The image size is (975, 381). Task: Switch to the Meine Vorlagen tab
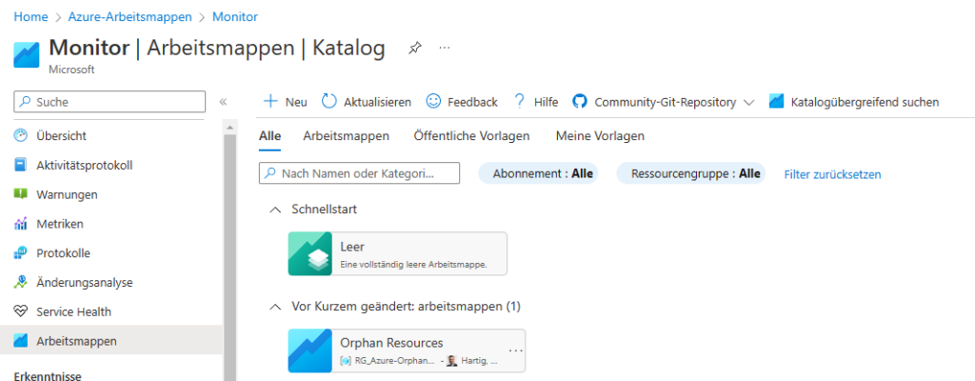click(x=600, y=135)
